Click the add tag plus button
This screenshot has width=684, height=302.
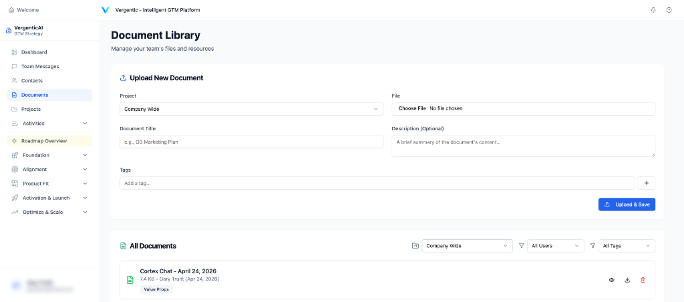[x=647, y=183]
